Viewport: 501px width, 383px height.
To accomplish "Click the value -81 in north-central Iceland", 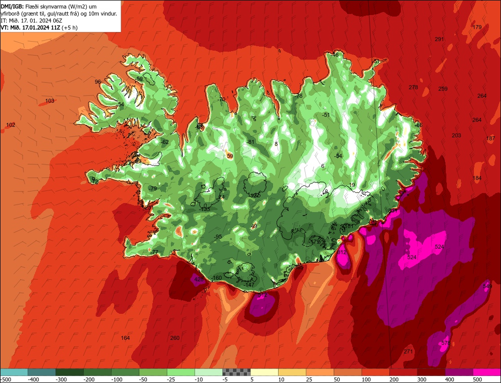I will tap(250, 142).
